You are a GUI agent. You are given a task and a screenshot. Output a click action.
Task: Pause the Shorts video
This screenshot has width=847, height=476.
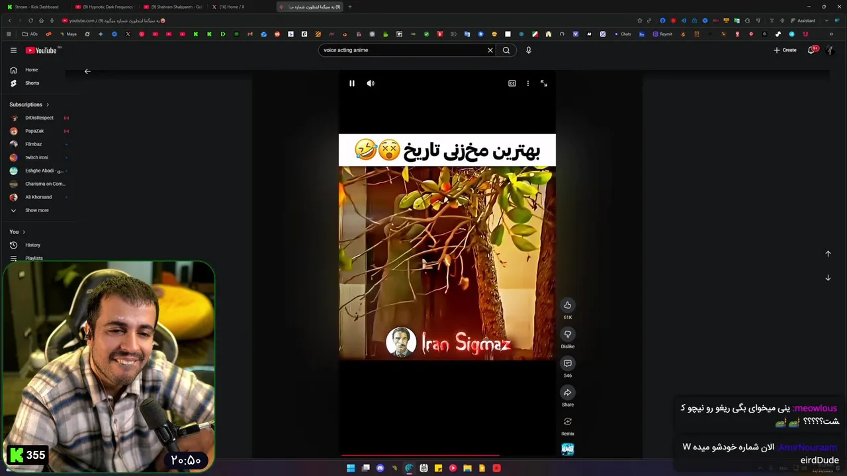pyautogui.click(x=352, y=83)
